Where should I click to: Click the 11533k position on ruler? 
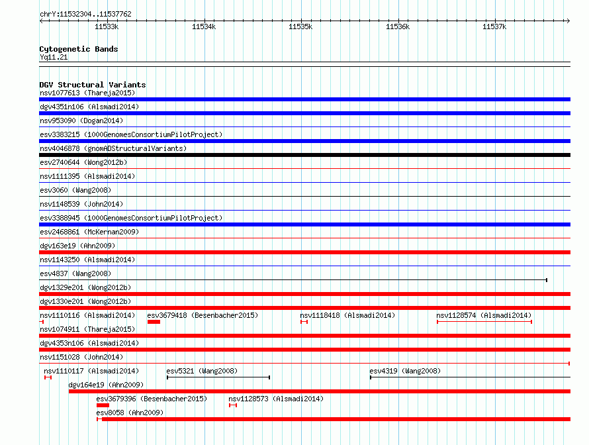[x=107, y=26]
